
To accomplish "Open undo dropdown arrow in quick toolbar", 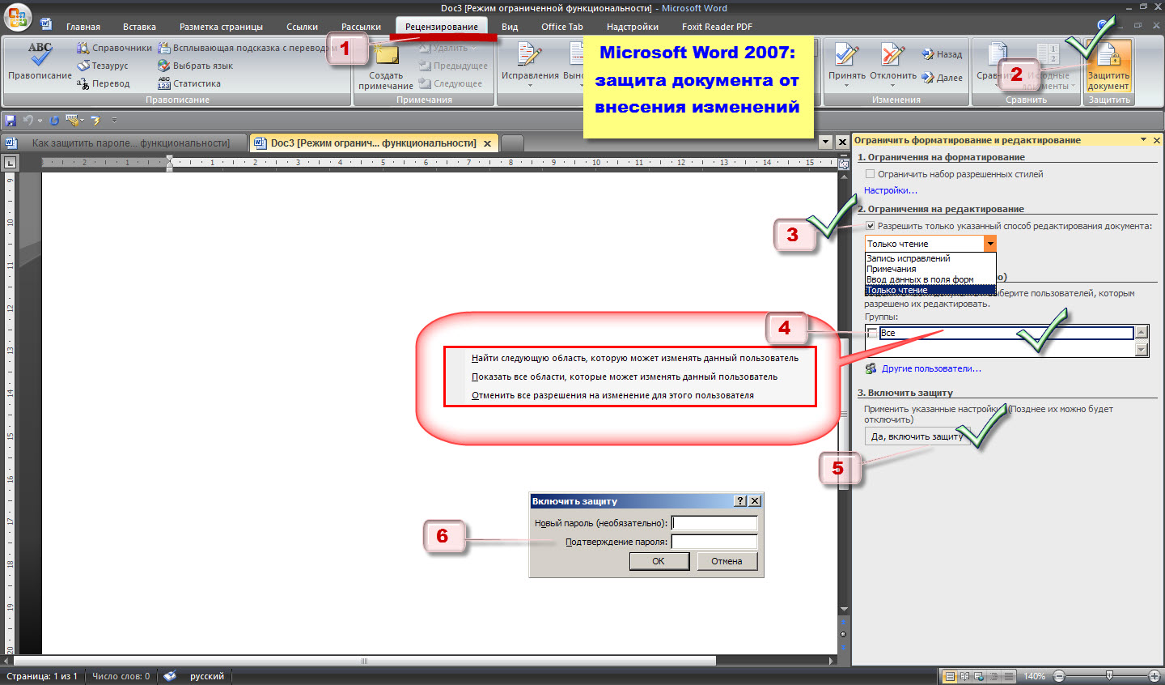I will (x=40, y=121).
